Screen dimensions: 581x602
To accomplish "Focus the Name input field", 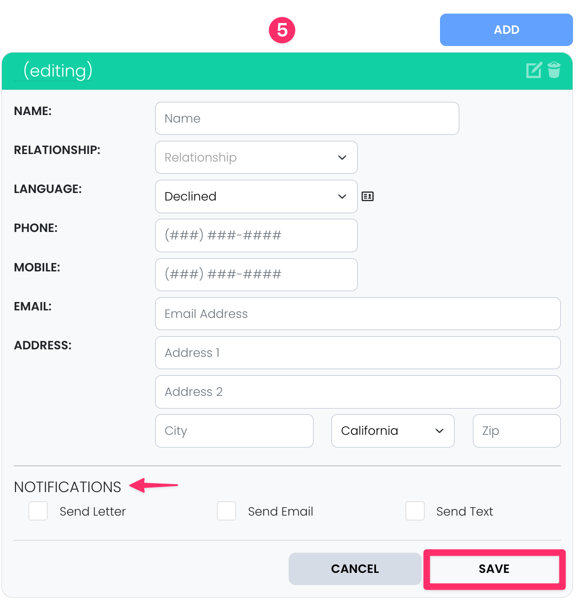I will (307, 118).
